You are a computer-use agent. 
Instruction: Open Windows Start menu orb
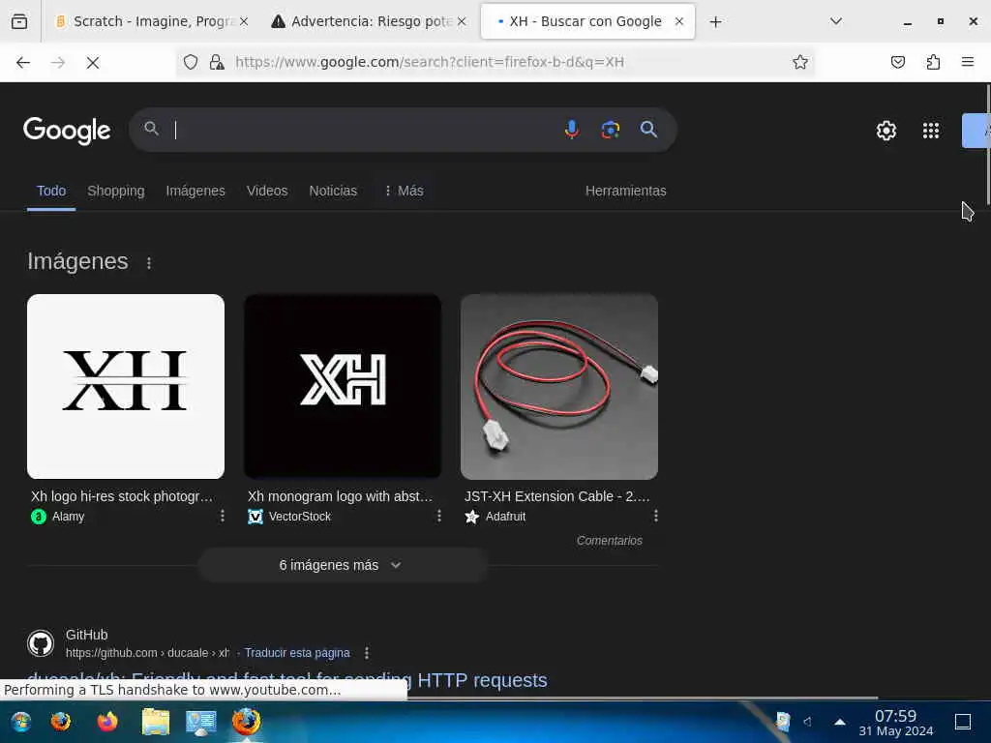pyautogui.click(x=21, y=722)
